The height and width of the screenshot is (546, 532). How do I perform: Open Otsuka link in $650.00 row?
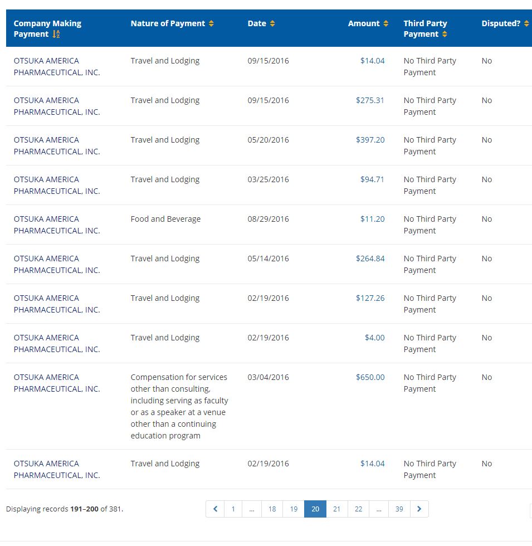click(57, 383)
